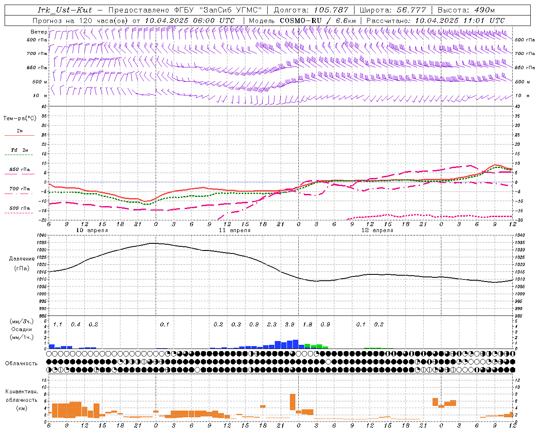Click the 1.1 precipitation total value
Screen dimensions: 537x429
pyautogui.click(x=57, y=324)
